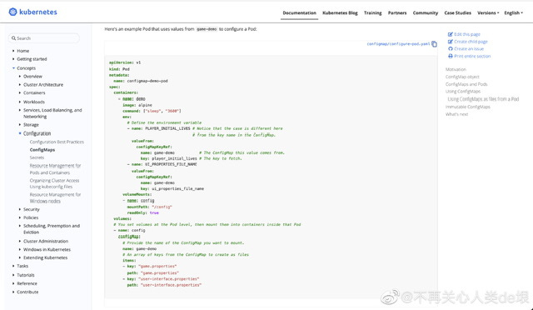The image size is (533, 310).
Task: Click the Create child page icon
Action: pyautogui.click(x=451, y=42)
